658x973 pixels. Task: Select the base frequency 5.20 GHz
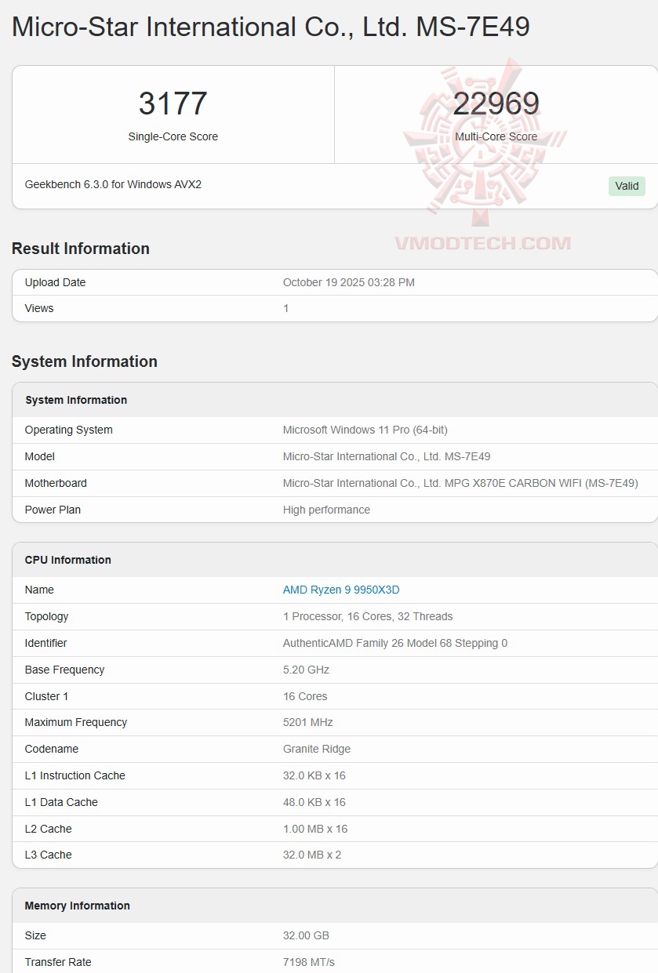(306, 670)
